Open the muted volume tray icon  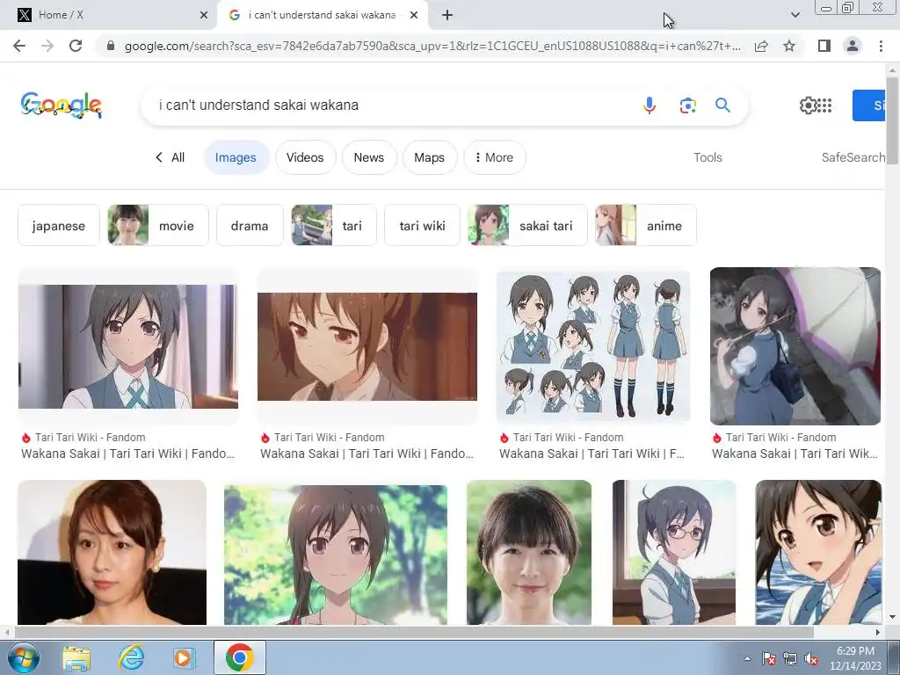click(x=811, y=659)
